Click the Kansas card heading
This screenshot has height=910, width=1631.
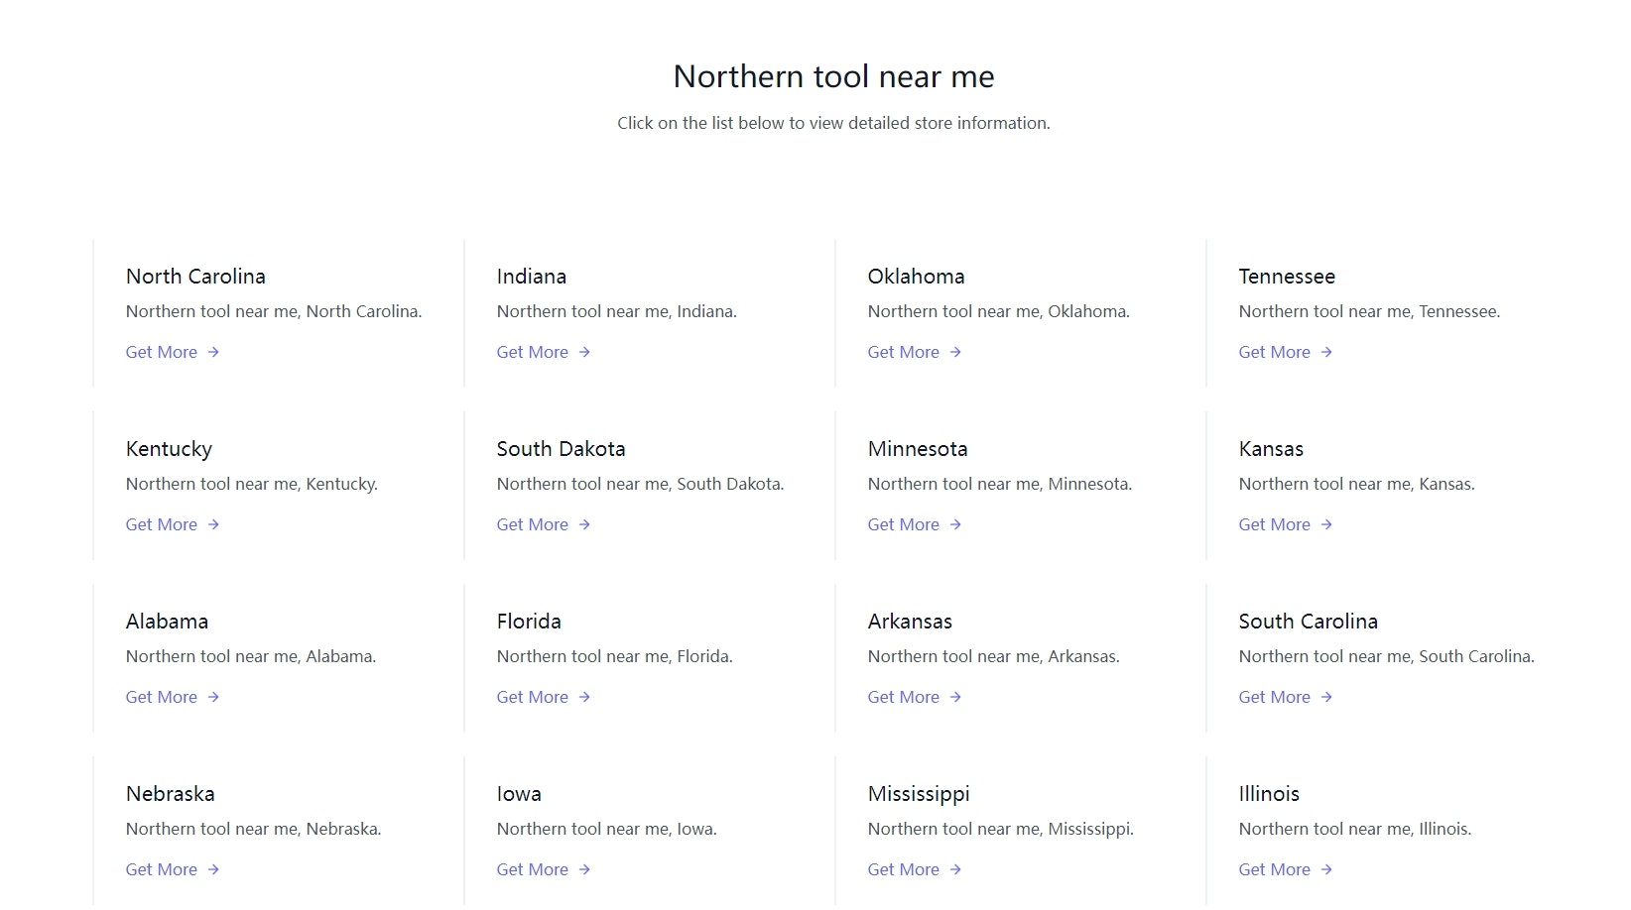click(1271, 449)
